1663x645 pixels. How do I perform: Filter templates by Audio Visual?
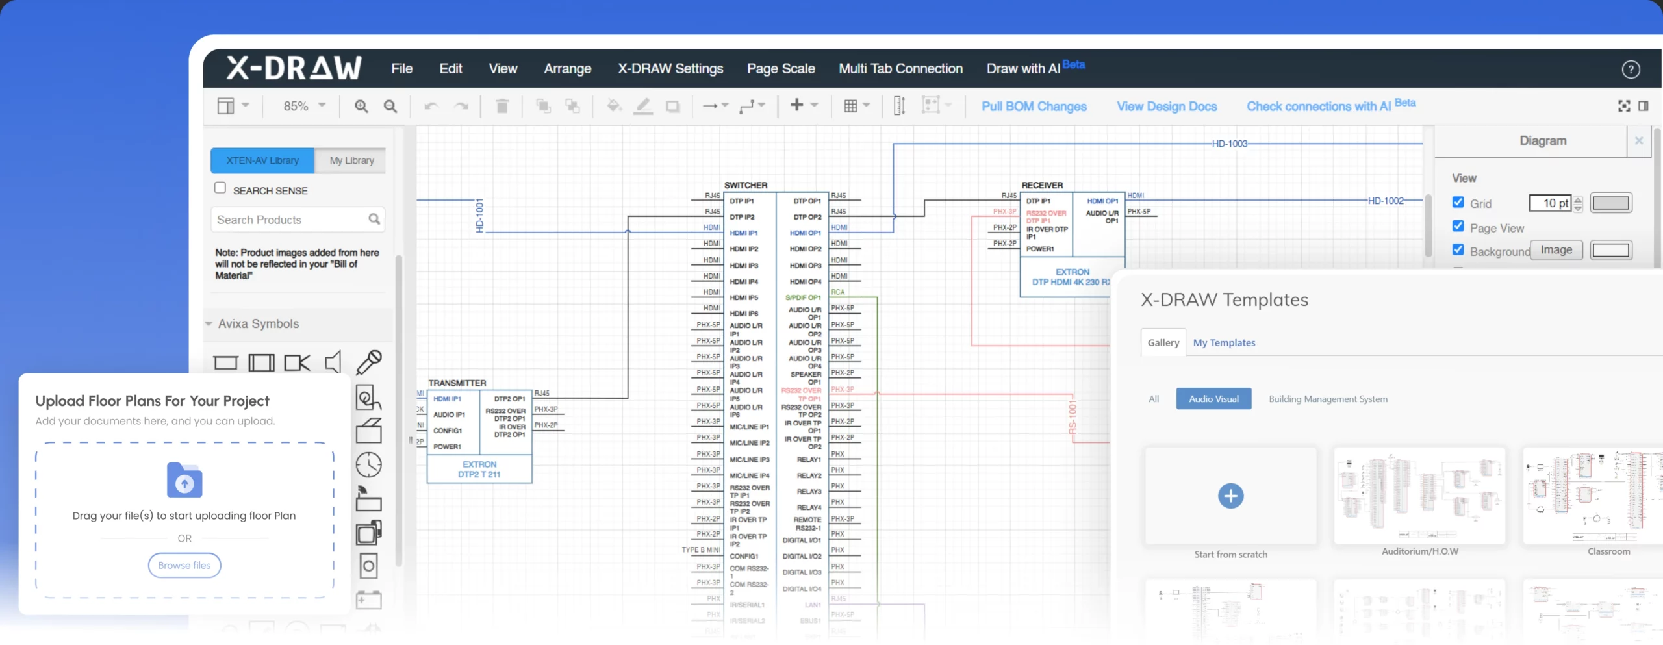[1213, 399]
